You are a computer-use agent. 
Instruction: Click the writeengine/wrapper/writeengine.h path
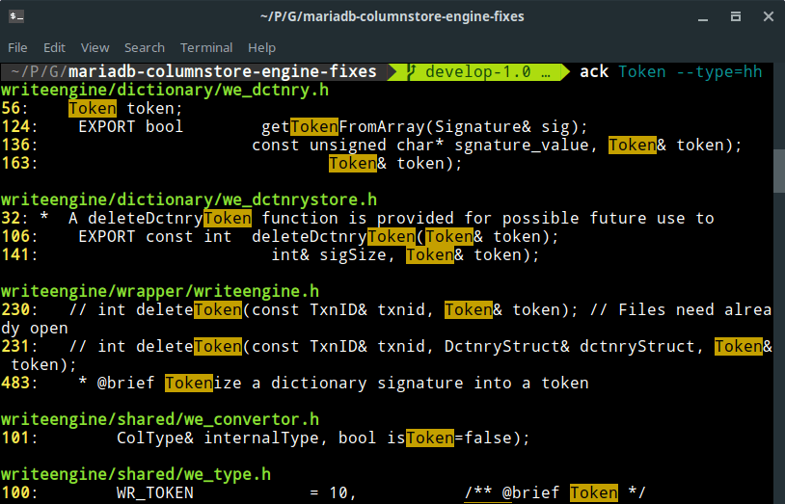click(159, 291)
